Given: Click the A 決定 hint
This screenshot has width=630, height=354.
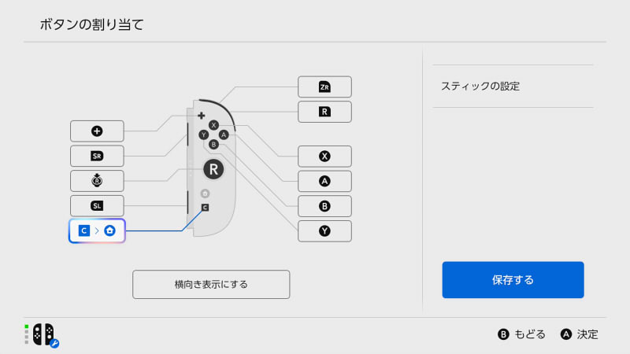Looking at the screenshot, I should (x=579, y=334).
